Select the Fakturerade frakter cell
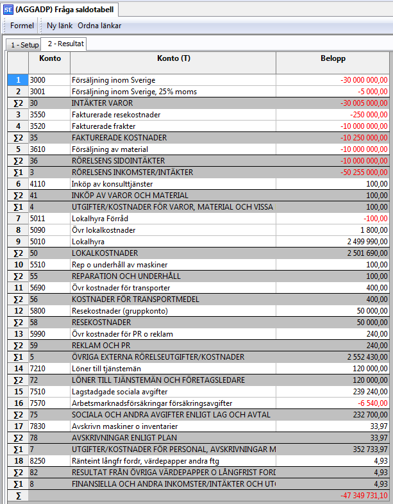Viewport: 393px width, 504px height. [173, 126]
